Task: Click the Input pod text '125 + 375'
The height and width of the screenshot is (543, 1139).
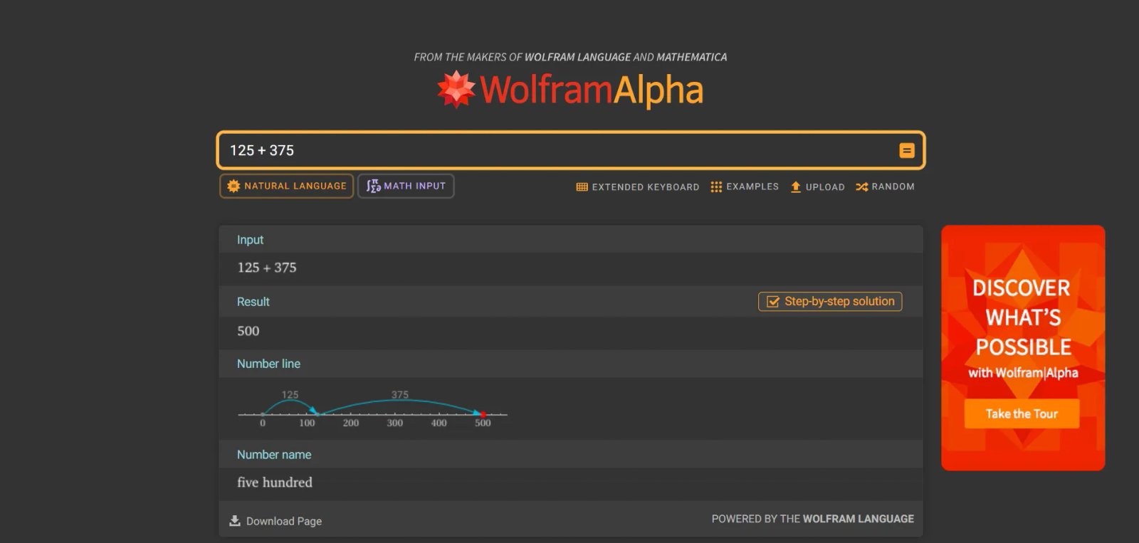Action: point(267,268)
